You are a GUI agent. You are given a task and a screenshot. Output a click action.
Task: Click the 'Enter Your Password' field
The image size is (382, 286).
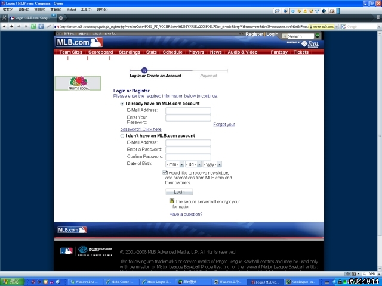188,118
